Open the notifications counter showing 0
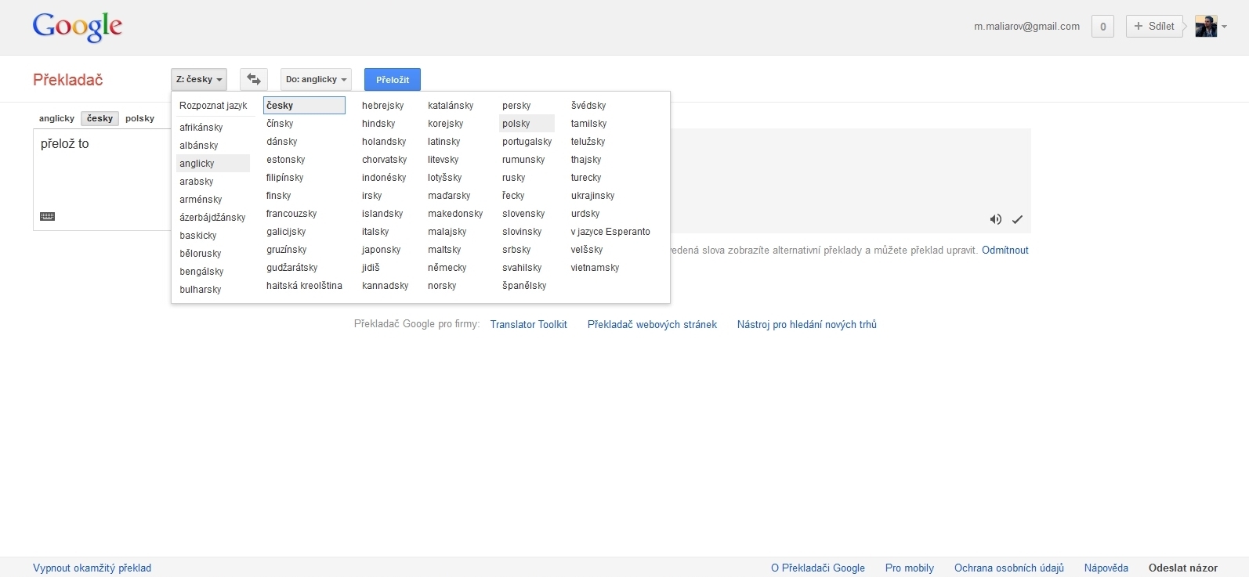The width and height of the screenshot is (1249, 577). (x=1102, y=27)
